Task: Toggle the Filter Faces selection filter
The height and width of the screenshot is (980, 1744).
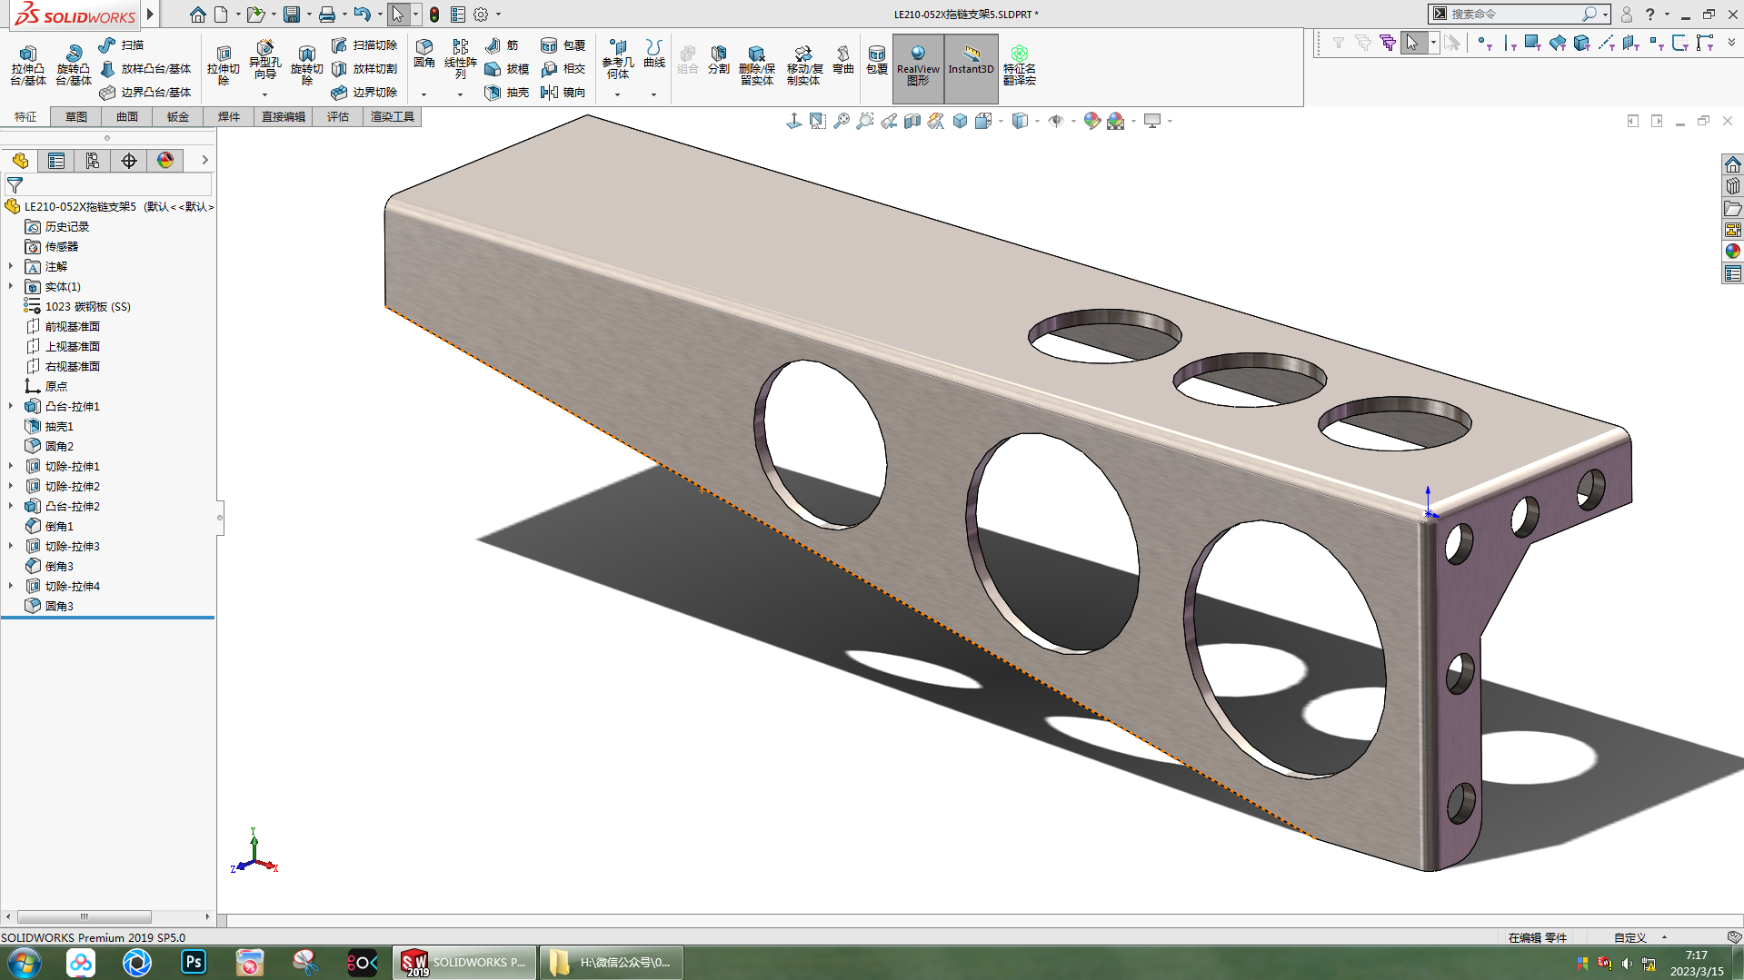Action: (x=1533, y=43)
